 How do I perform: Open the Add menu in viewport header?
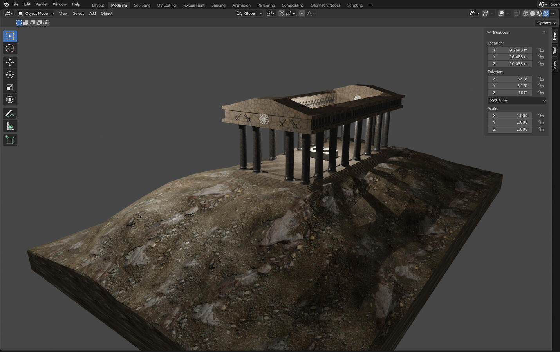coord(92,13)
